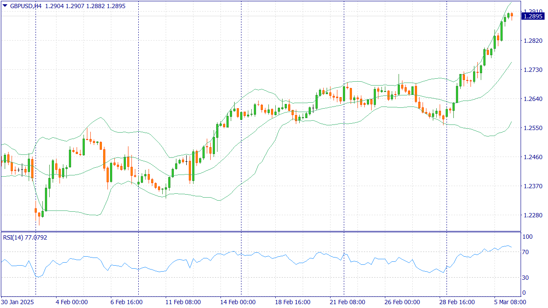The image size is (548, 308).
Task: Click the dropdown triangle beside GBPUSD,H4
Action: (x=5, y=6)
